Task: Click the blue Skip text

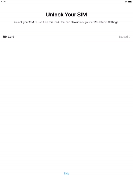Action: [x=66, y=174]
